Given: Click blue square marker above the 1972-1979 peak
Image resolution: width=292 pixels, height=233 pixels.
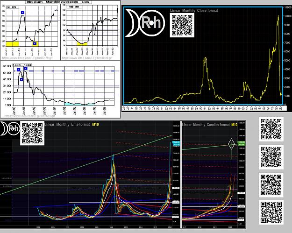Looking at the screenshot, I should pyautogui.click(x=23, y=13).
